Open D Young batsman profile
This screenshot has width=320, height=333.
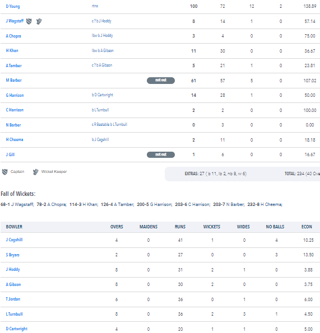(13, 6)
